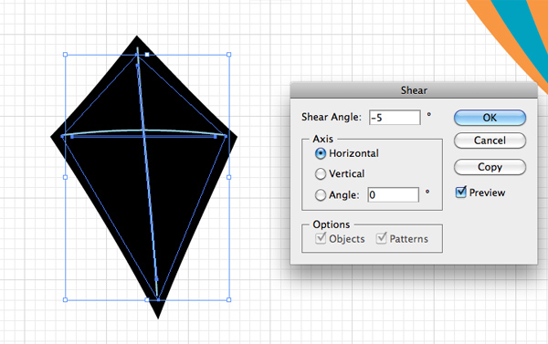Click the left-middle bounding box handle
Screen dimensions: 548x344
[65, 177]
